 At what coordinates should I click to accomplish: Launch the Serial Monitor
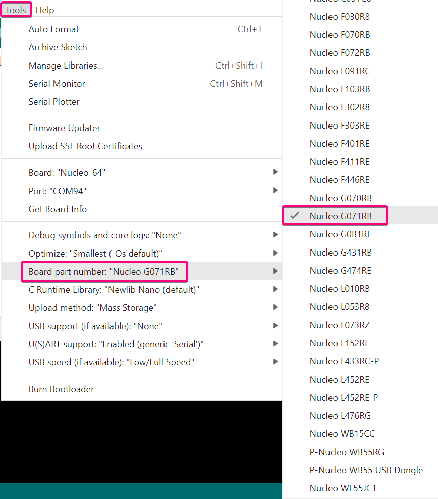142,84
